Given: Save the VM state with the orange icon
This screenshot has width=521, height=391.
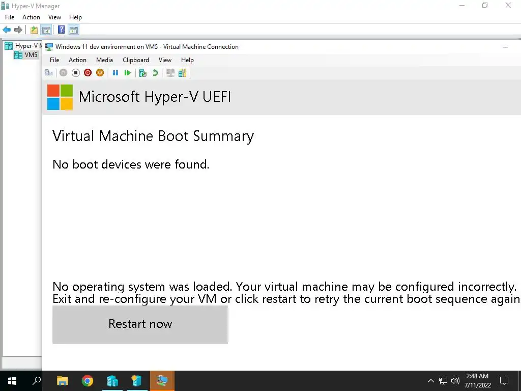Looking at the screenshot, I should (100, 73).
